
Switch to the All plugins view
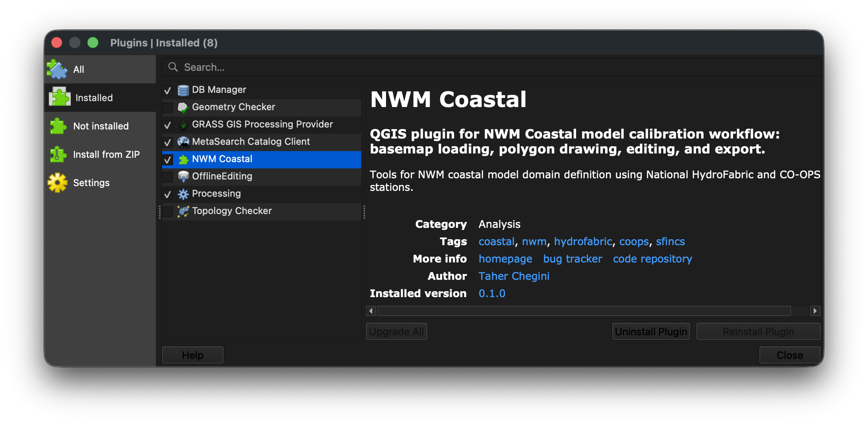click(x=78, y=69)
